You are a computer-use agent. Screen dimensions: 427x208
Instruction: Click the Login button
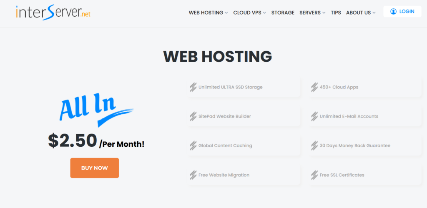click(402, 12)
